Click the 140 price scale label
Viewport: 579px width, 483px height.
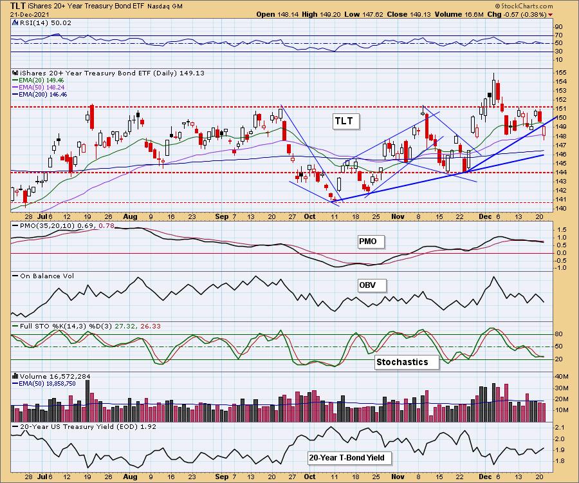click(560, 209)
